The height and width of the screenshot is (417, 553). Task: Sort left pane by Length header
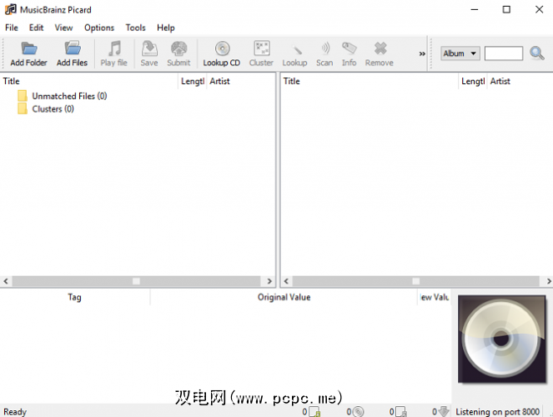pos(193,81)
